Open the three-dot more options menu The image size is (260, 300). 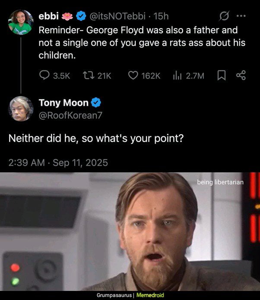pyautogui.click(x=241, y=16)
